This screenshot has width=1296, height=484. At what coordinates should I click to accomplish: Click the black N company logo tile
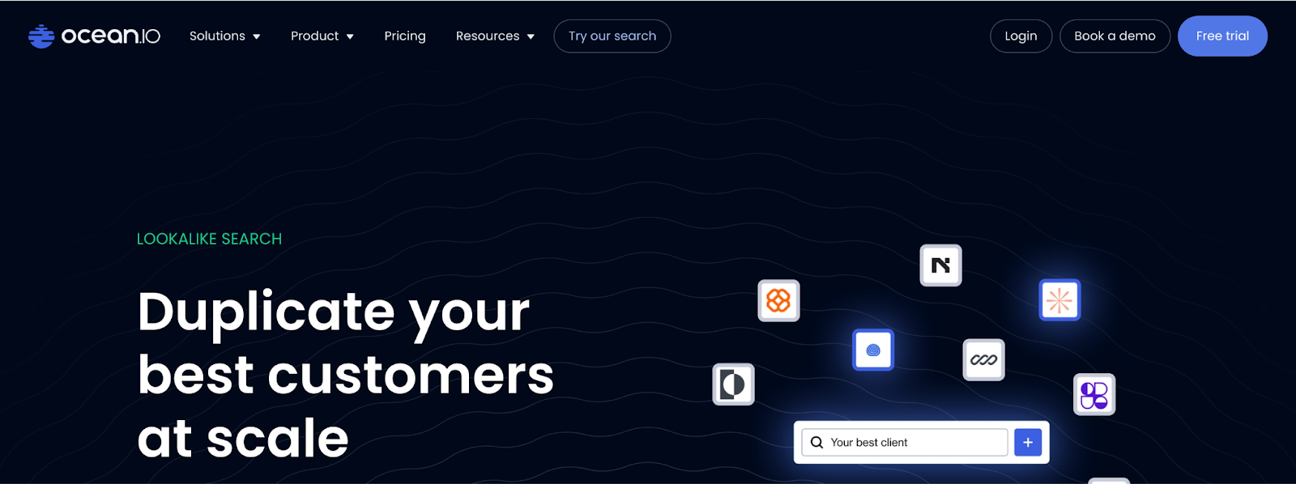tap(940, 265)
